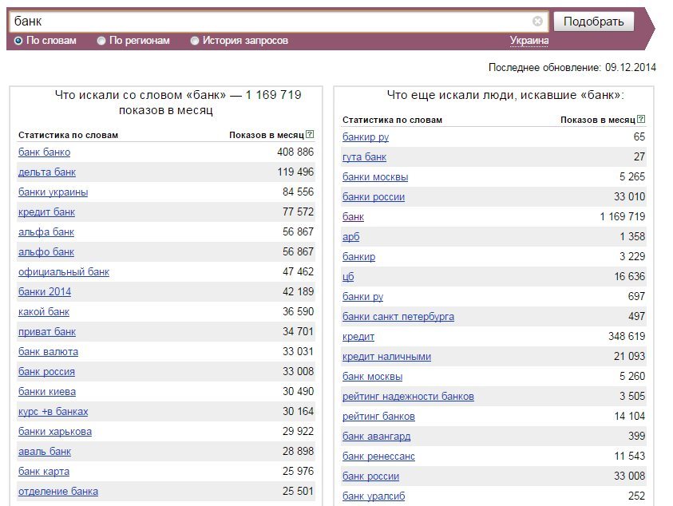Open the 'отделение банка' keyword link
This screenshot has height=506, width=673.
click(58, 492)
